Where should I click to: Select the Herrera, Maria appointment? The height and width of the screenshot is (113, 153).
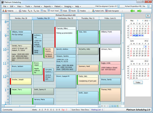[43, 101]
